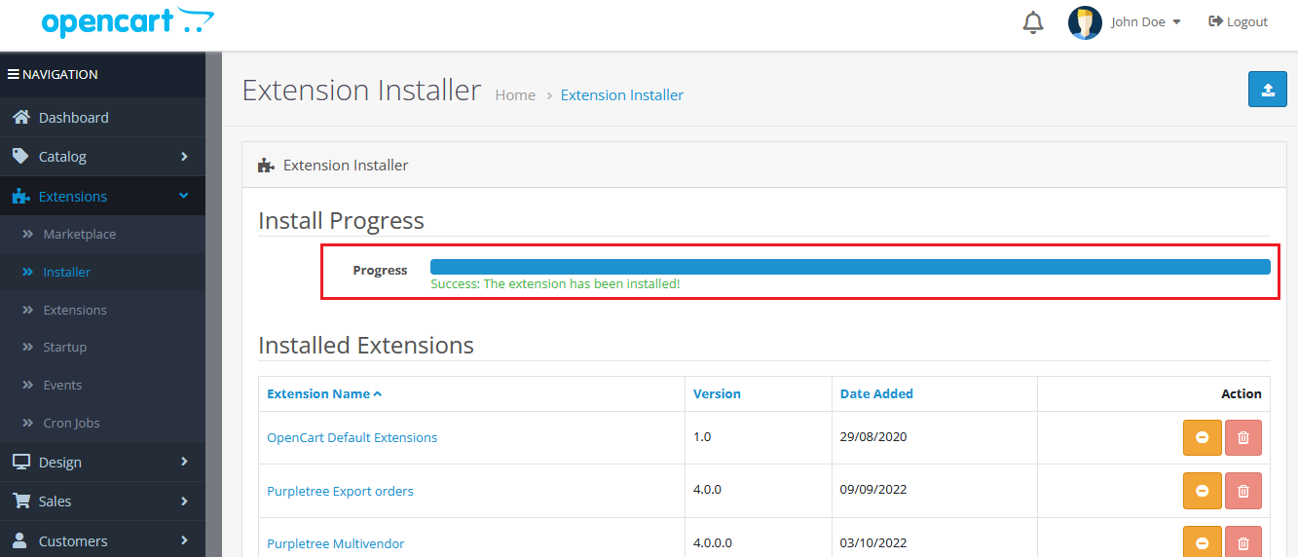
Task: Expand the Customers chevron arrow
Action: point(184,539)
